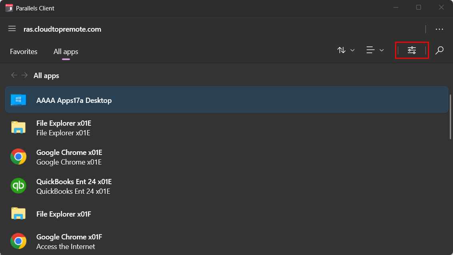Click the Google Chrome x01E icon
Image resolution: width=453 pixels, height=255 pixels.
[x=18, y=157]
